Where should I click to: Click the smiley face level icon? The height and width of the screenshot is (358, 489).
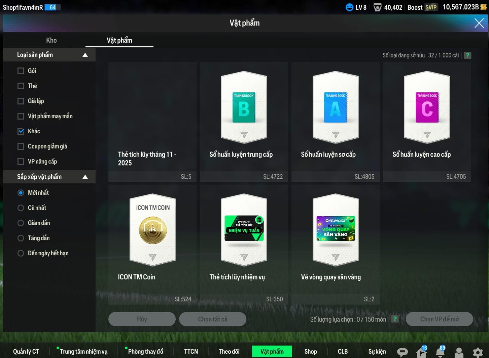point(350,7)
